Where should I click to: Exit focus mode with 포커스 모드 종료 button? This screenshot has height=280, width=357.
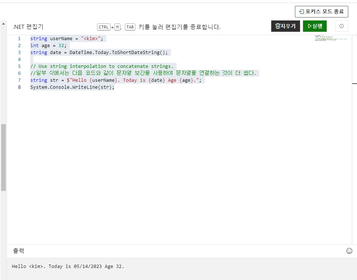click(x=322, y=12)
